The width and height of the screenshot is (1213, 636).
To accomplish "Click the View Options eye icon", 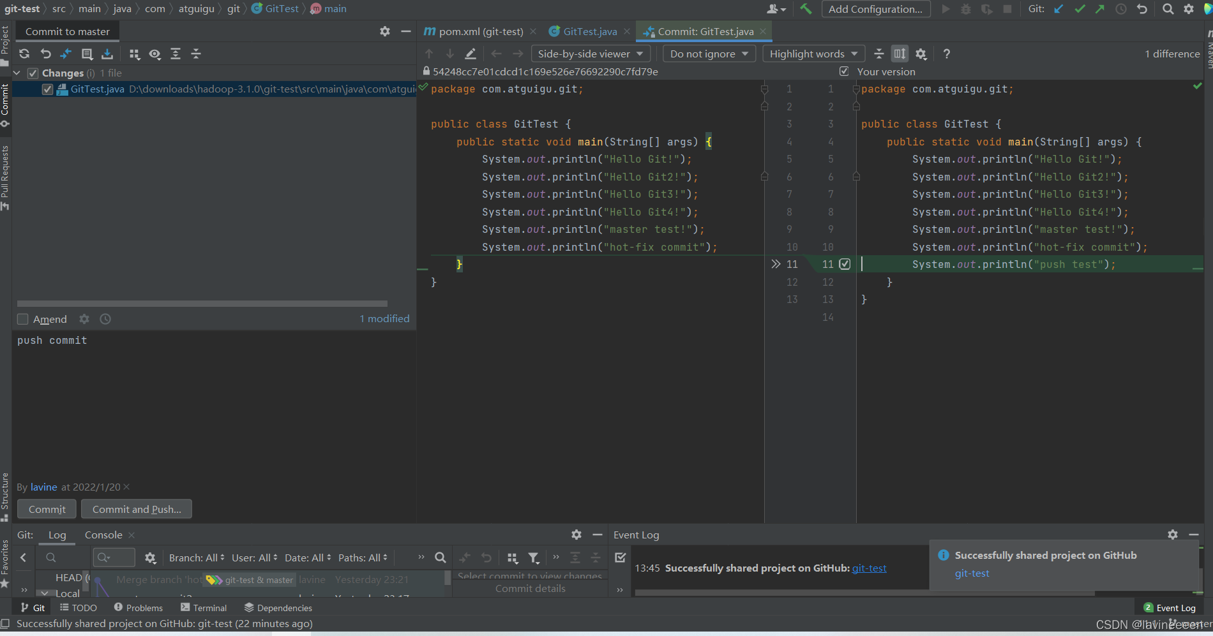I will click(x=155, y=54).
